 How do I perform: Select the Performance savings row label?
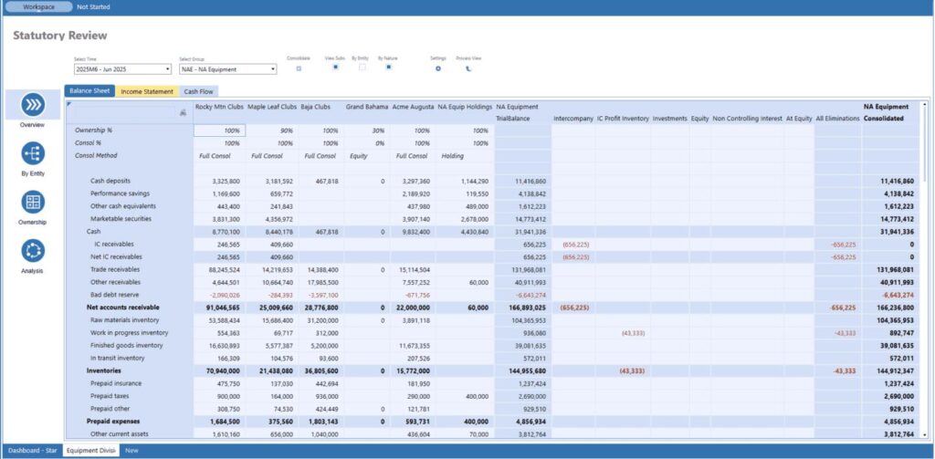click(x=120, y=193)
